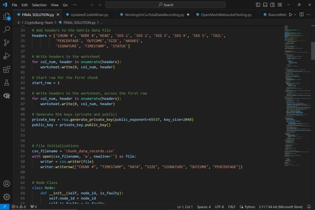This screenshot has height=210, width=315.
Task: Click comment '# Node Class'
Action: pos(45,183)
